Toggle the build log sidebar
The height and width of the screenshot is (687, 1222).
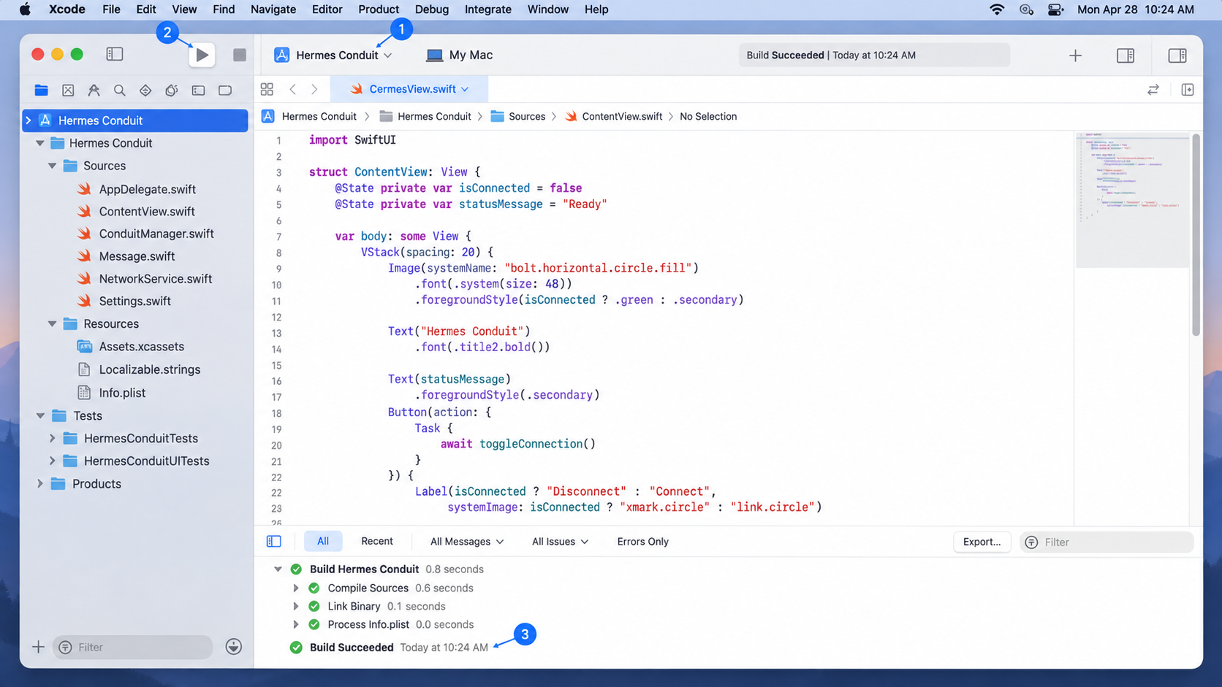pos(274,542)
